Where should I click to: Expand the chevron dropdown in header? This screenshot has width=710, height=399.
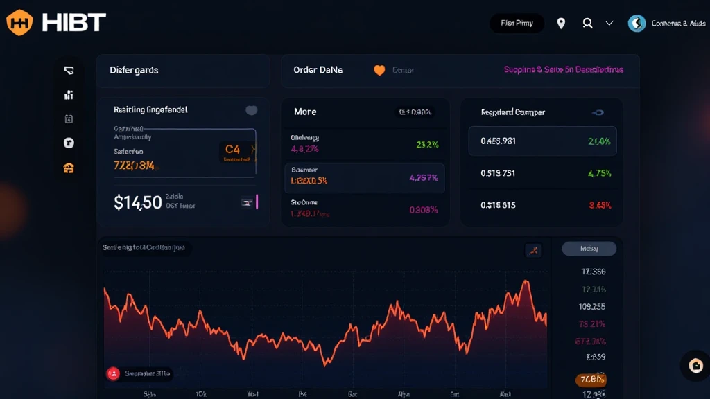[609, 24]
